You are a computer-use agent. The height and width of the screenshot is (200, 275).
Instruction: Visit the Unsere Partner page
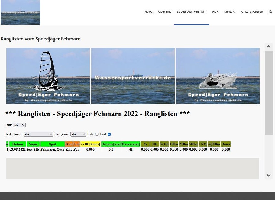[252, 12]
